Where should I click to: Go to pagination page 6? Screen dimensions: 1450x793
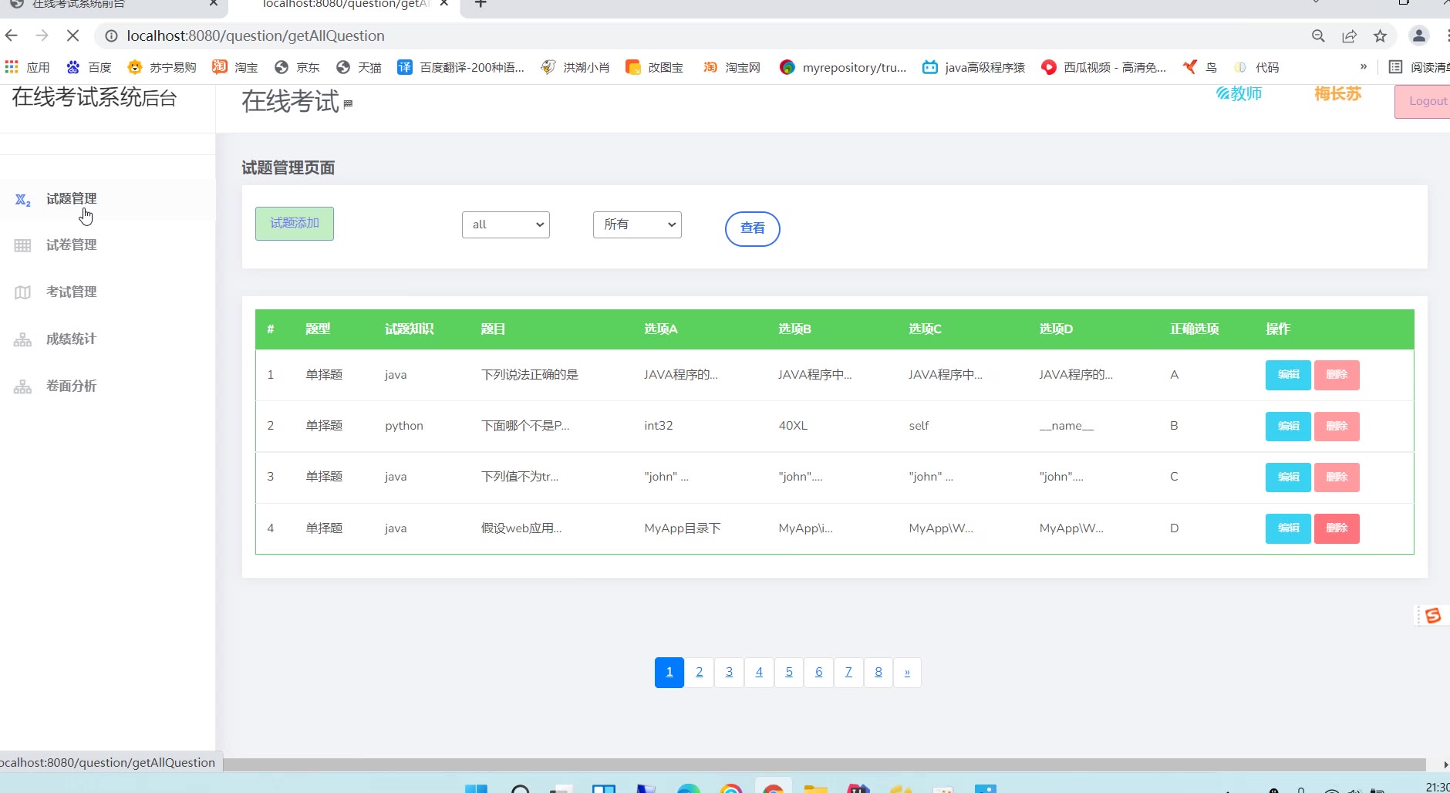point(818,673)
